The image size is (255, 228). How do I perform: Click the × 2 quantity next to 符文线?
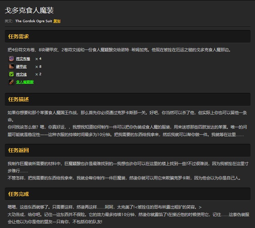click(38, 74)
